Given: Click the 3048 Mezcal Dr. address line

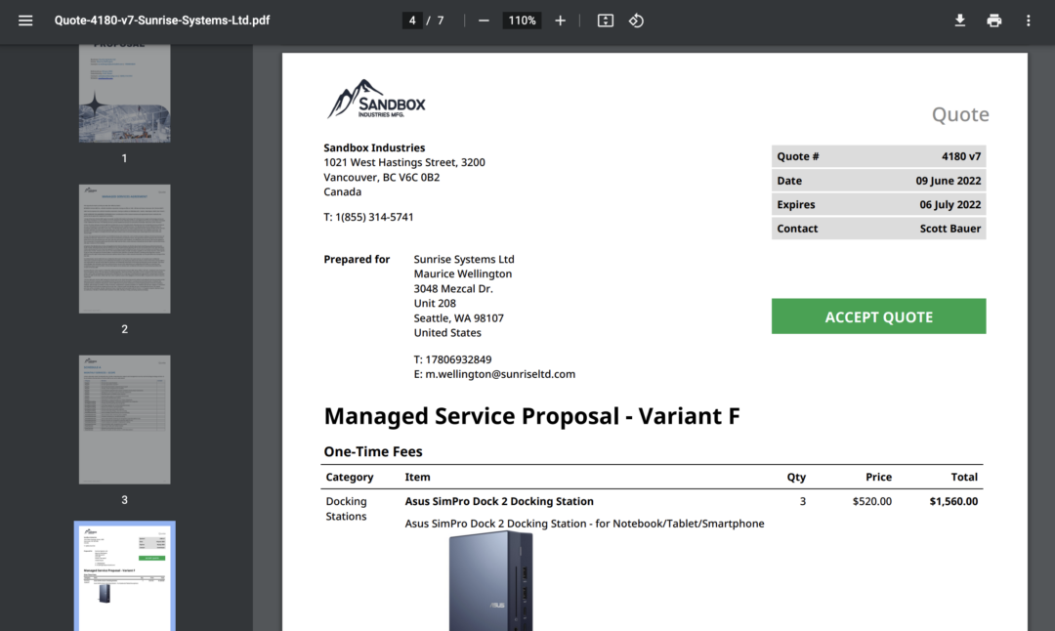Looking at the screenshot, I should pos(453,288).
